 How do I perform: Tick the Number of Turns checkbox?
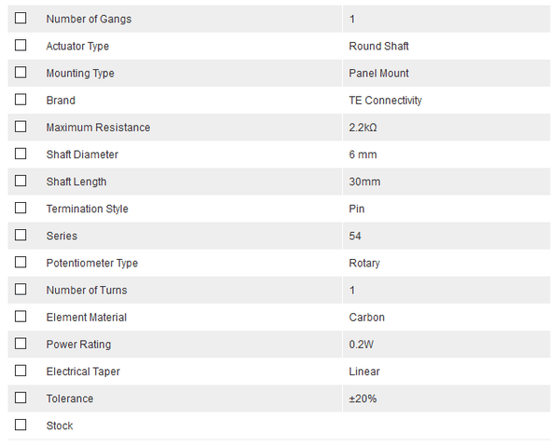click(x=20, y=290)
